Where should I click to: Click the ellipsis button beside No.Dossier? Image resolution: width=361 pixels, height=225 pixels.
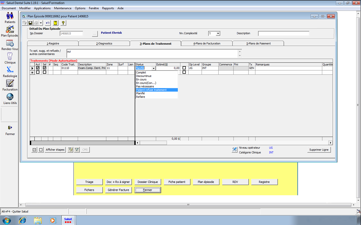(95, 34)
